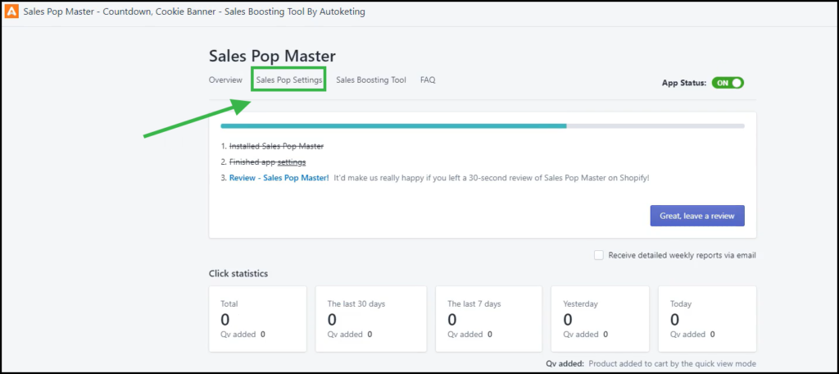
Task: Select The last 7 days statistics card
Action: point(489,319)
